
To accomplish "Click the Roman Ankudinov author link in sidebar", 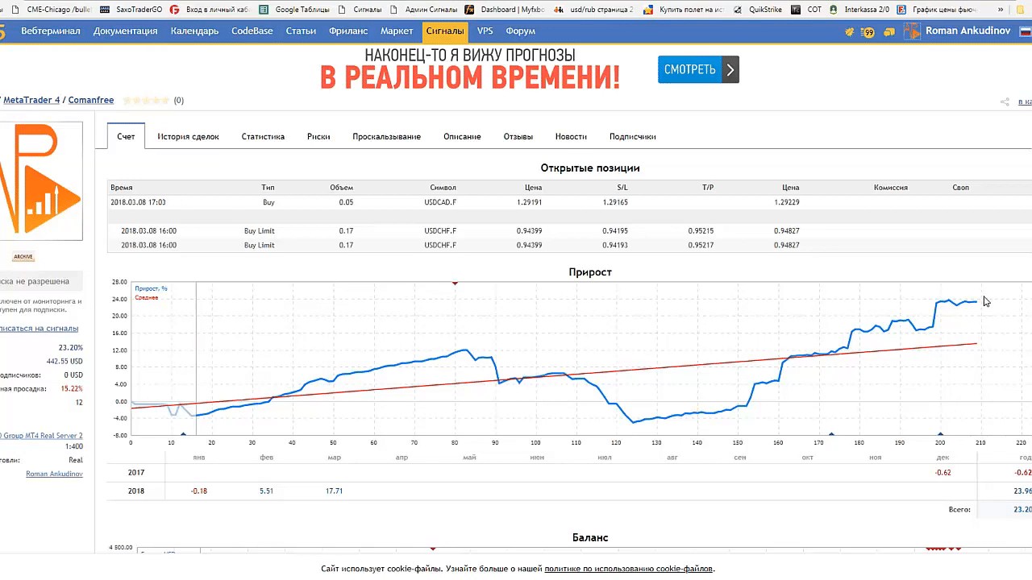I will coord(54,474).
